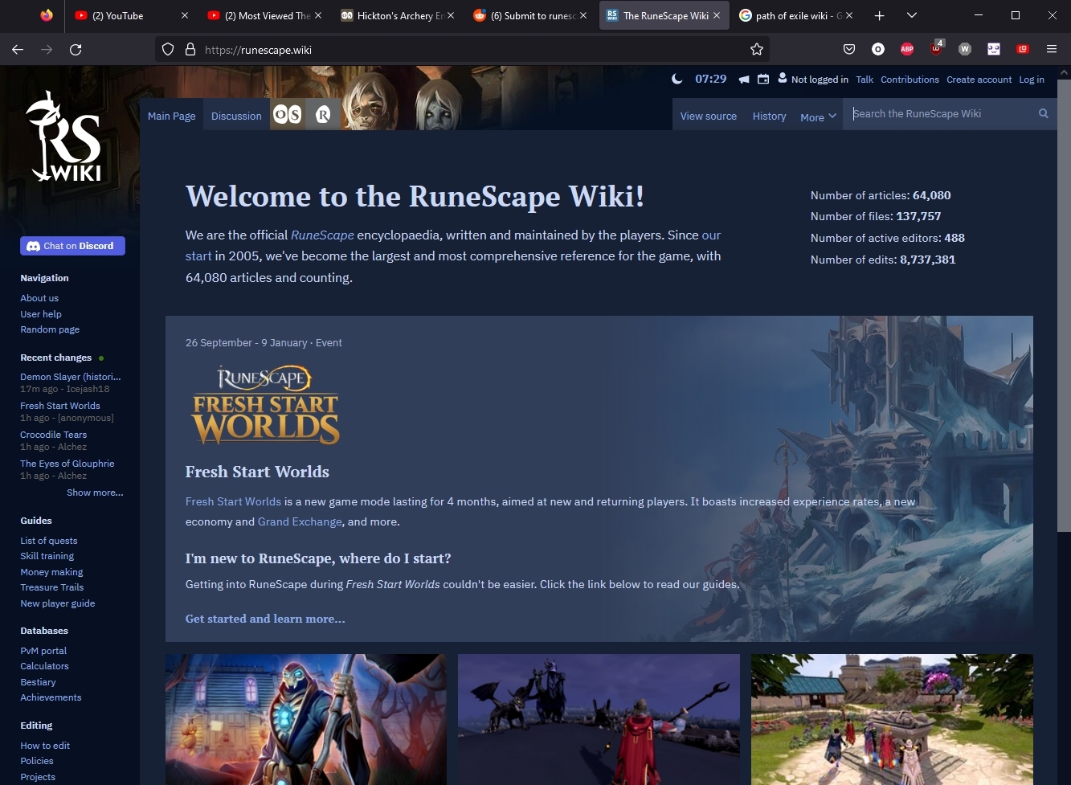1071x785 pixels.
Task: Open the Contributions link
Action: 910,80
